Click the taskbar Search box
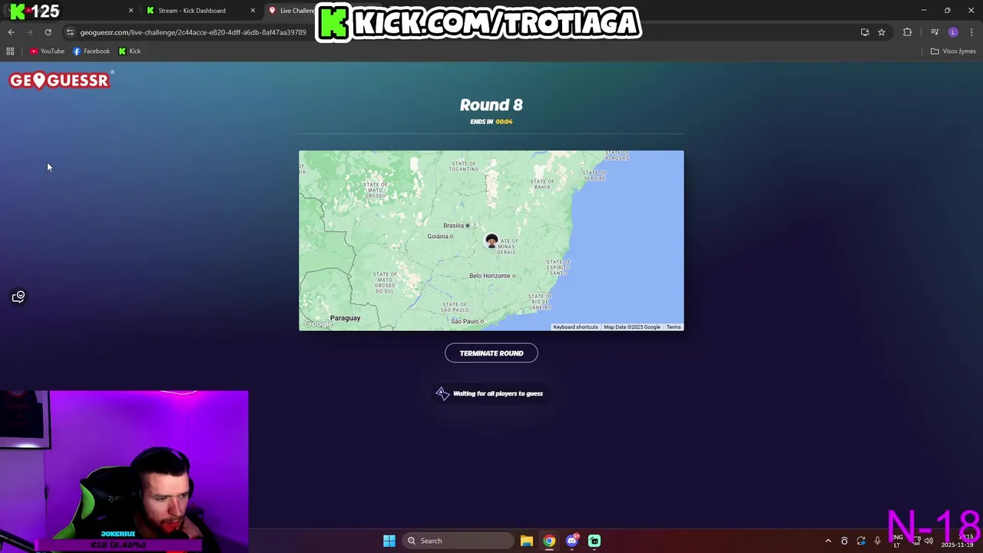Image resolution: width=983 pixels, height=553 pixels. [458, 541]
